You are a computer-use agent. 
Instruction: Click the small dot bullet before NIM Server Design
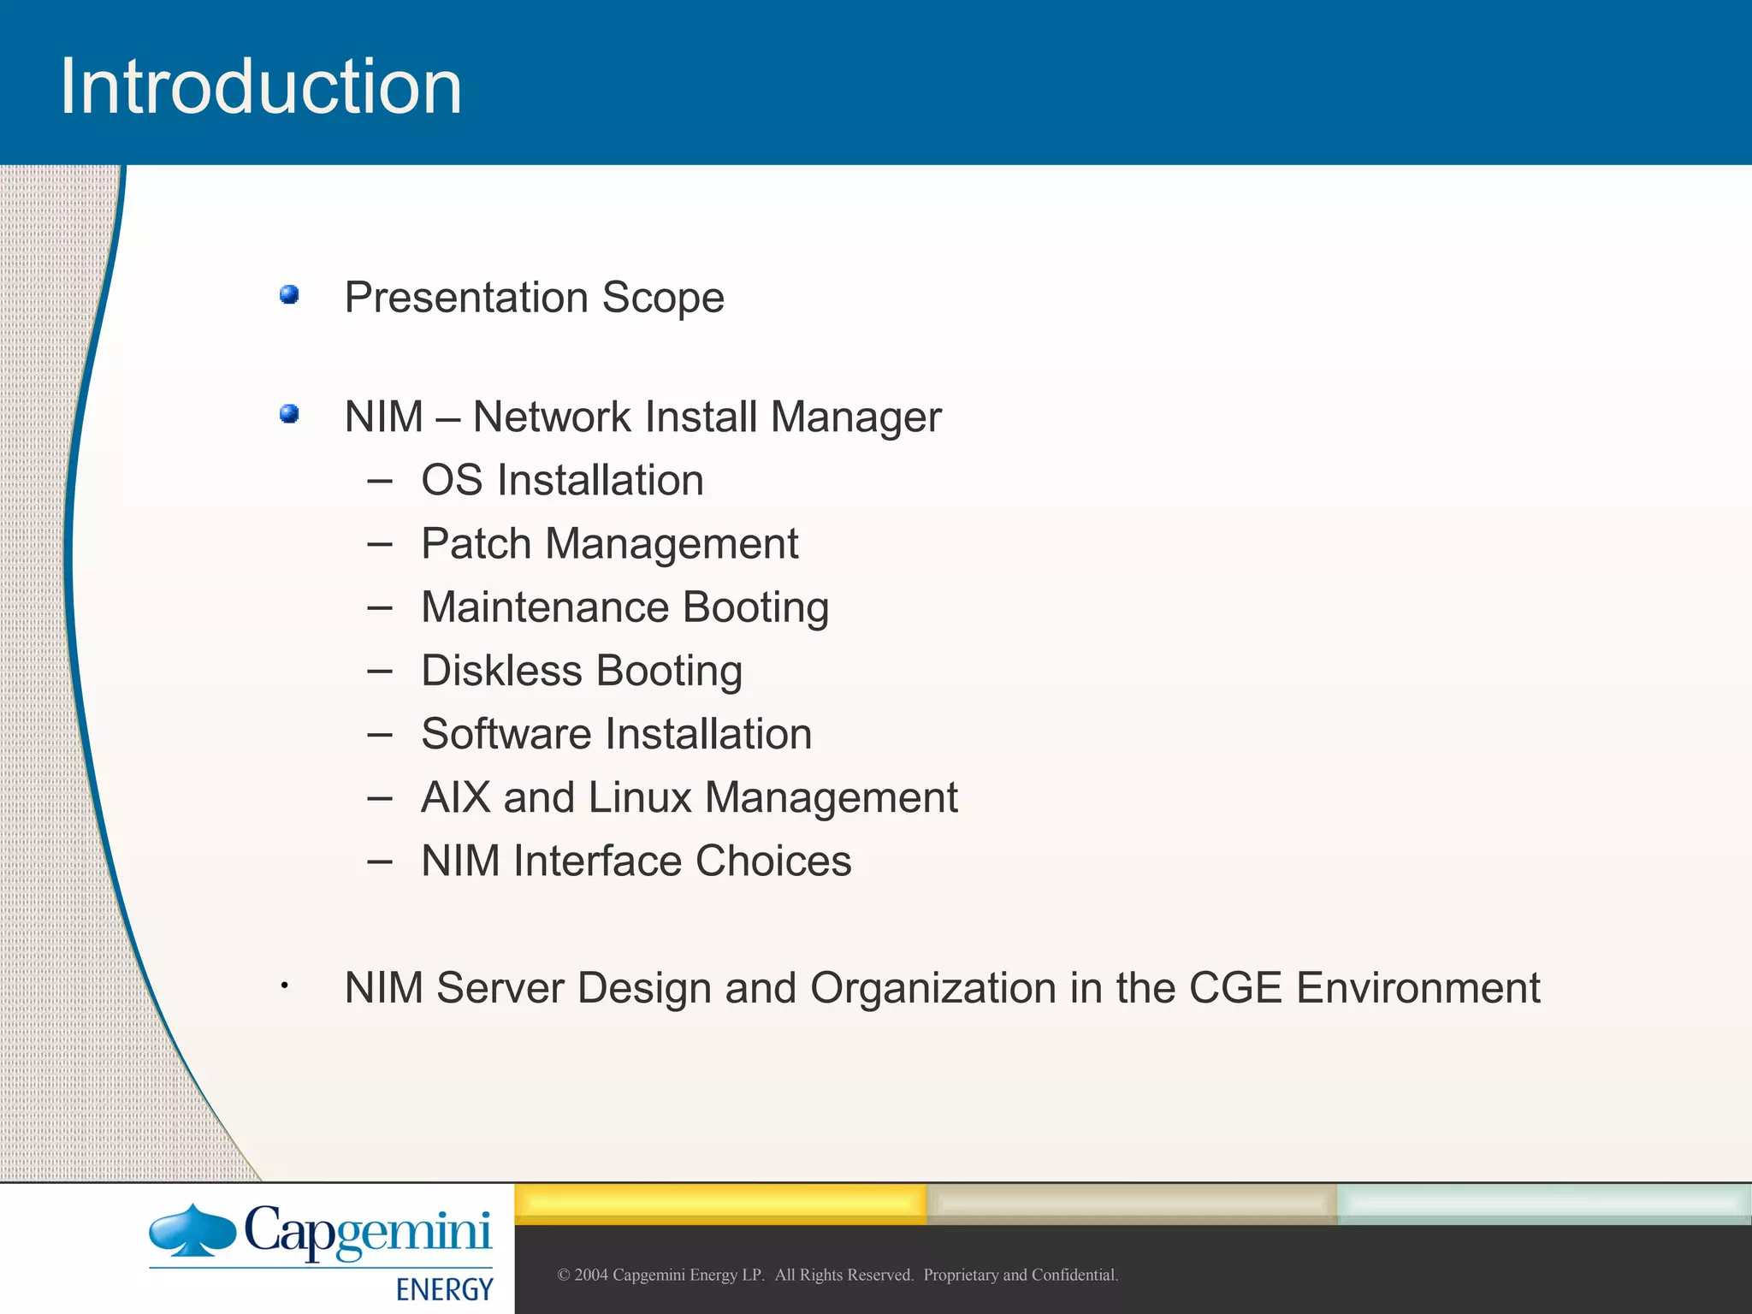284,986
